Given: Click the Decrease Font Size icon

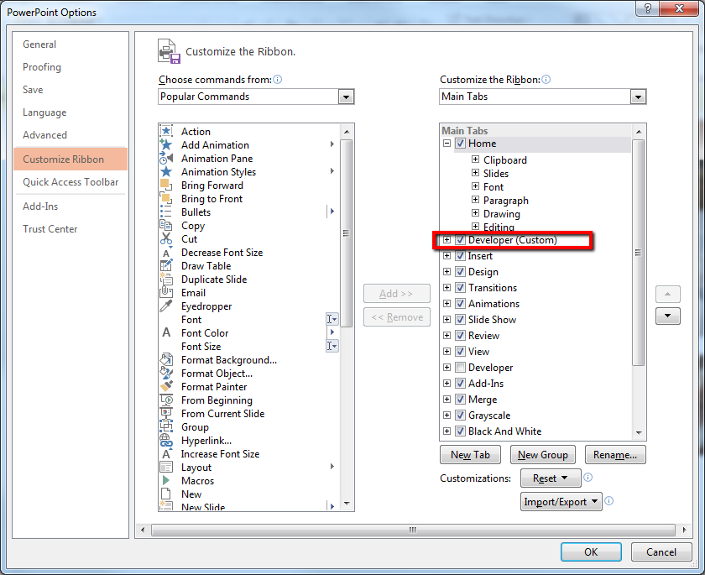Looking at the screenshot, I should [166, 253].
